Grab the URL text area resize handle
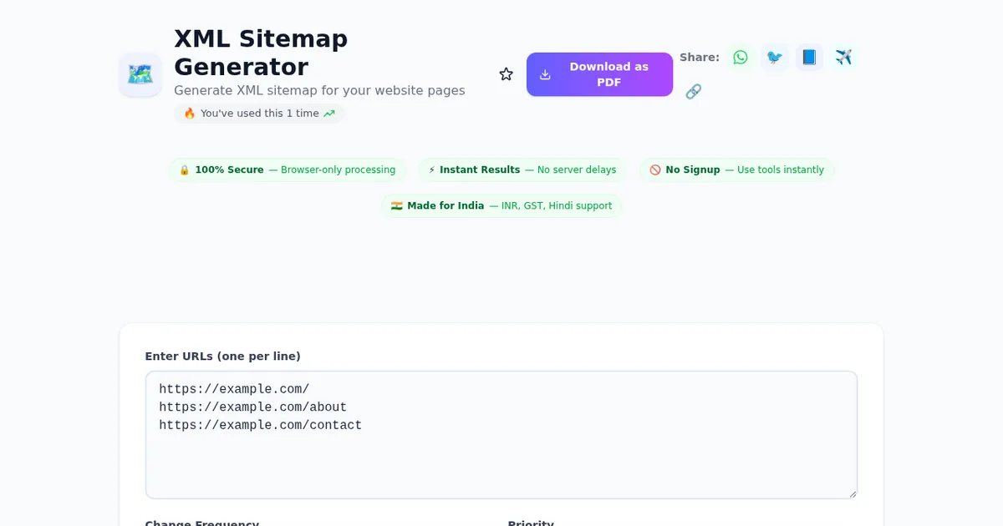Screen dimensions: 1003x526 click(853, 494)
